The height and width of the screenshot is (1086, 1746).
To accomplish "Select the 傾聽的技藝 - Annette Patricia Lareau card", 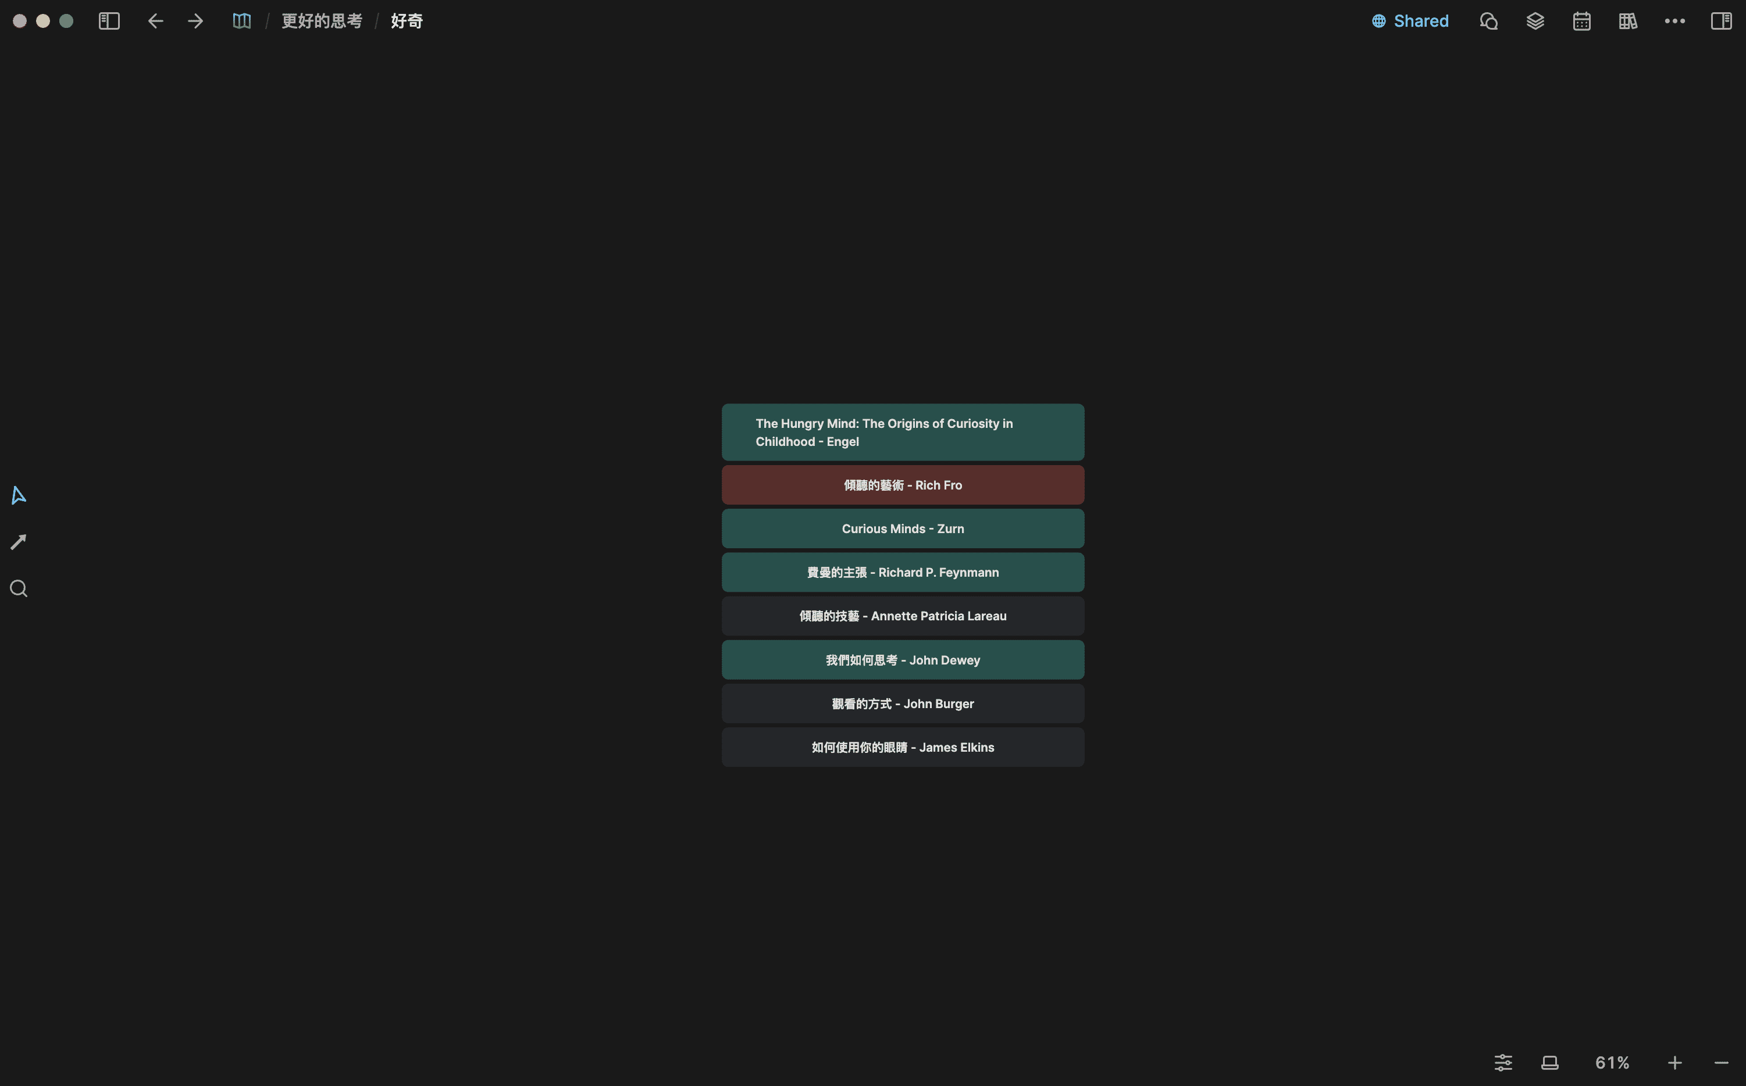I will click(x=903, y=616).
